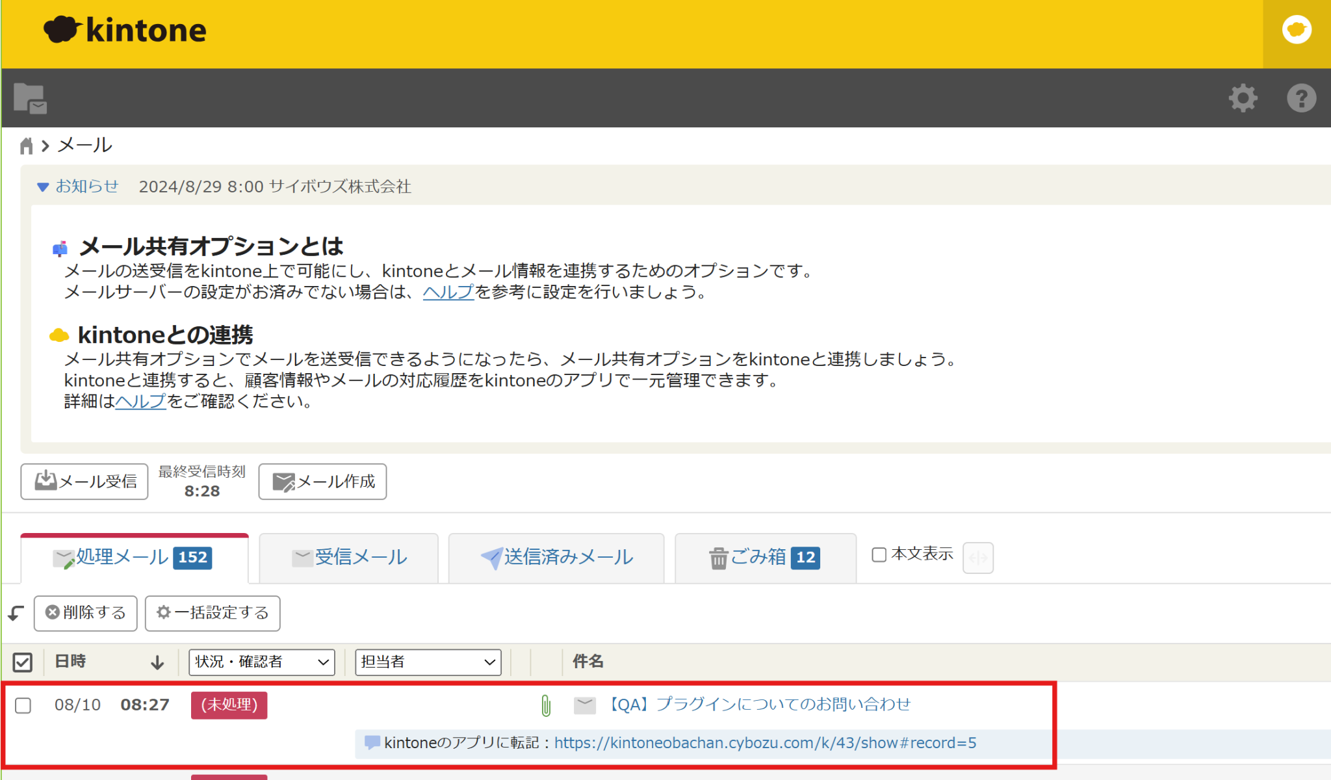Click the home breadcrumb icon
The width and height of the screenshot is (1331, 780).
[26, 145]
